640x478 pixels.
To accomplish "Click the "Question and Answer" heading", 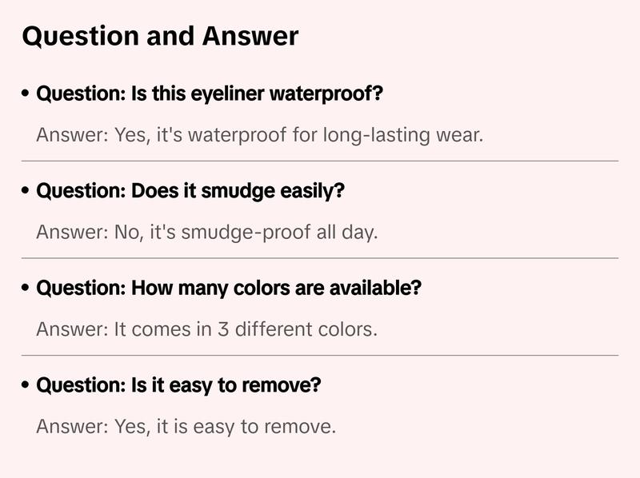I will (x=160, y=36).
